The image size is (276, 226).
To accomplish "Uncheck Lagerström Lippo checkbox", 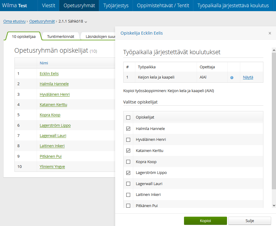I will click(128, 173).
